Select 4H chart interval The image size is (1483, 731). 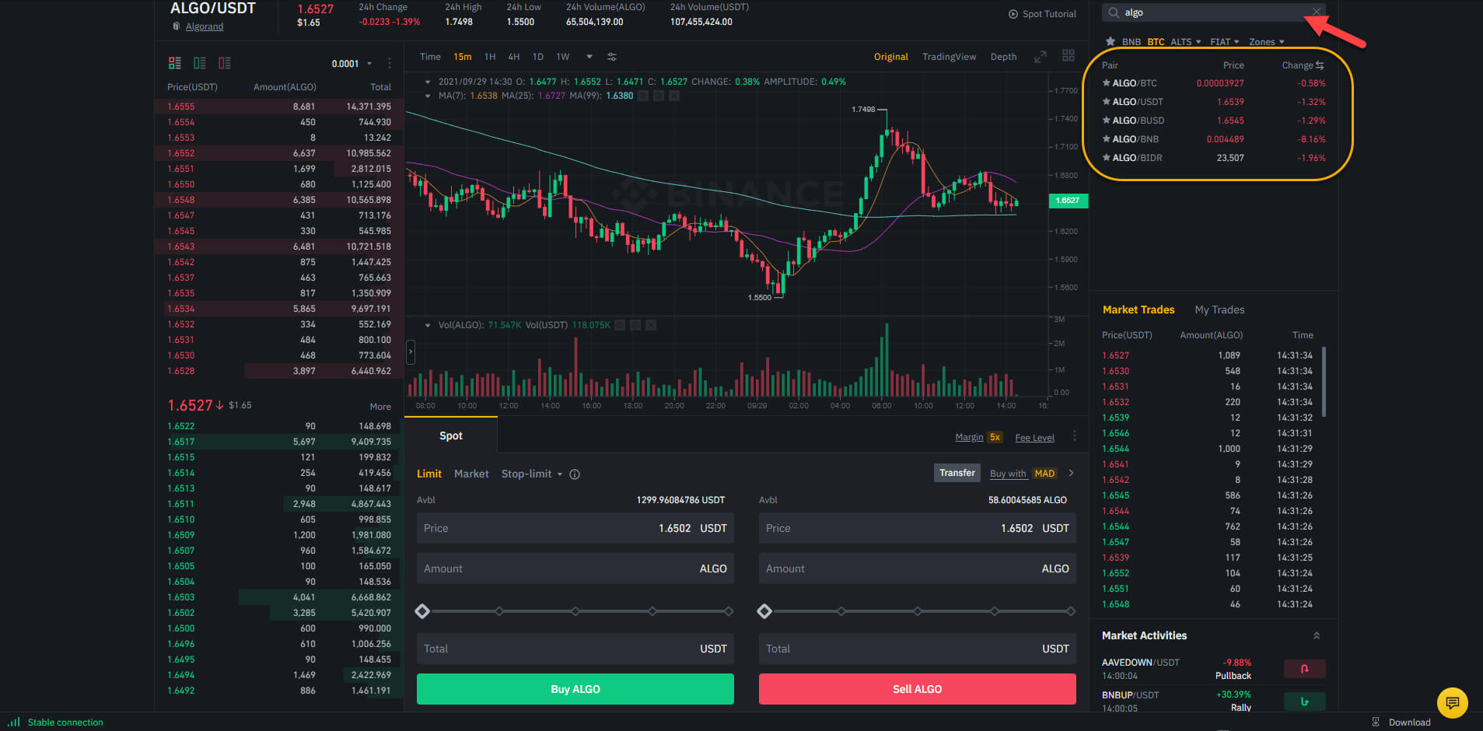click(514, 57)
